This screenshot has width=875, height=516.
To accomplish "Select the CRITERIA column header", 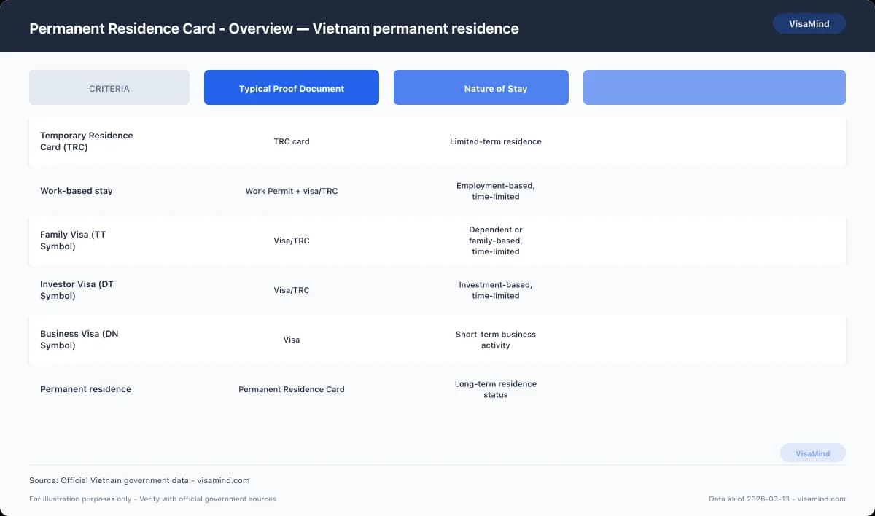I will tap(109, 87).
